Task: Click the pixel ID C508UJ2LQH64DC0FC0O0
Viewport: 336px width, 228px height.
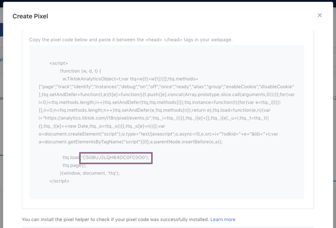Action: click(114, 157)
